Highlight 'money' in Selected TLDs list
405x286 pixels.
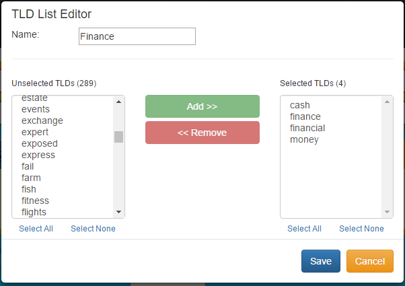pos(304,139)
